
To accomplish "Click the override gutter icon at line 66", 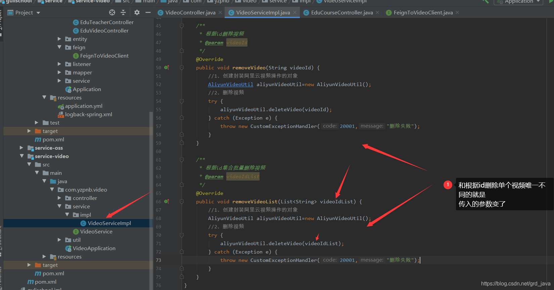I will tap(167, 202).
